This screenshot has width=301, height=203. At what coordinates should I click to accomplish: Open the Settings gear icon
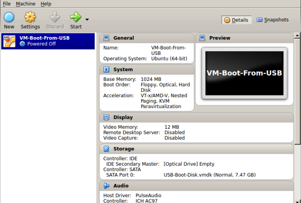pos(30,17)
